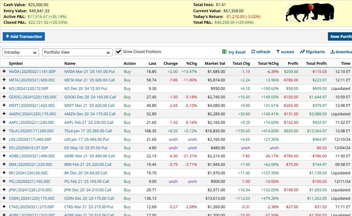Expand the COIN 175.00C row
Viewport: 352px width, 216px height.
(4, 198)
